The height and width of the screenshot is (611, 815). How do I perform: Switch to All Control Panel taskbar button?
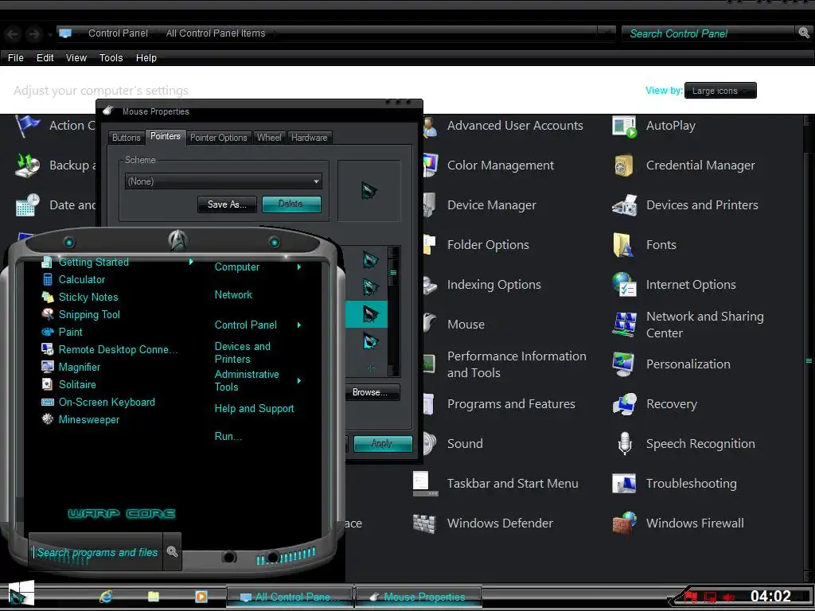click(x=290, y=597)
